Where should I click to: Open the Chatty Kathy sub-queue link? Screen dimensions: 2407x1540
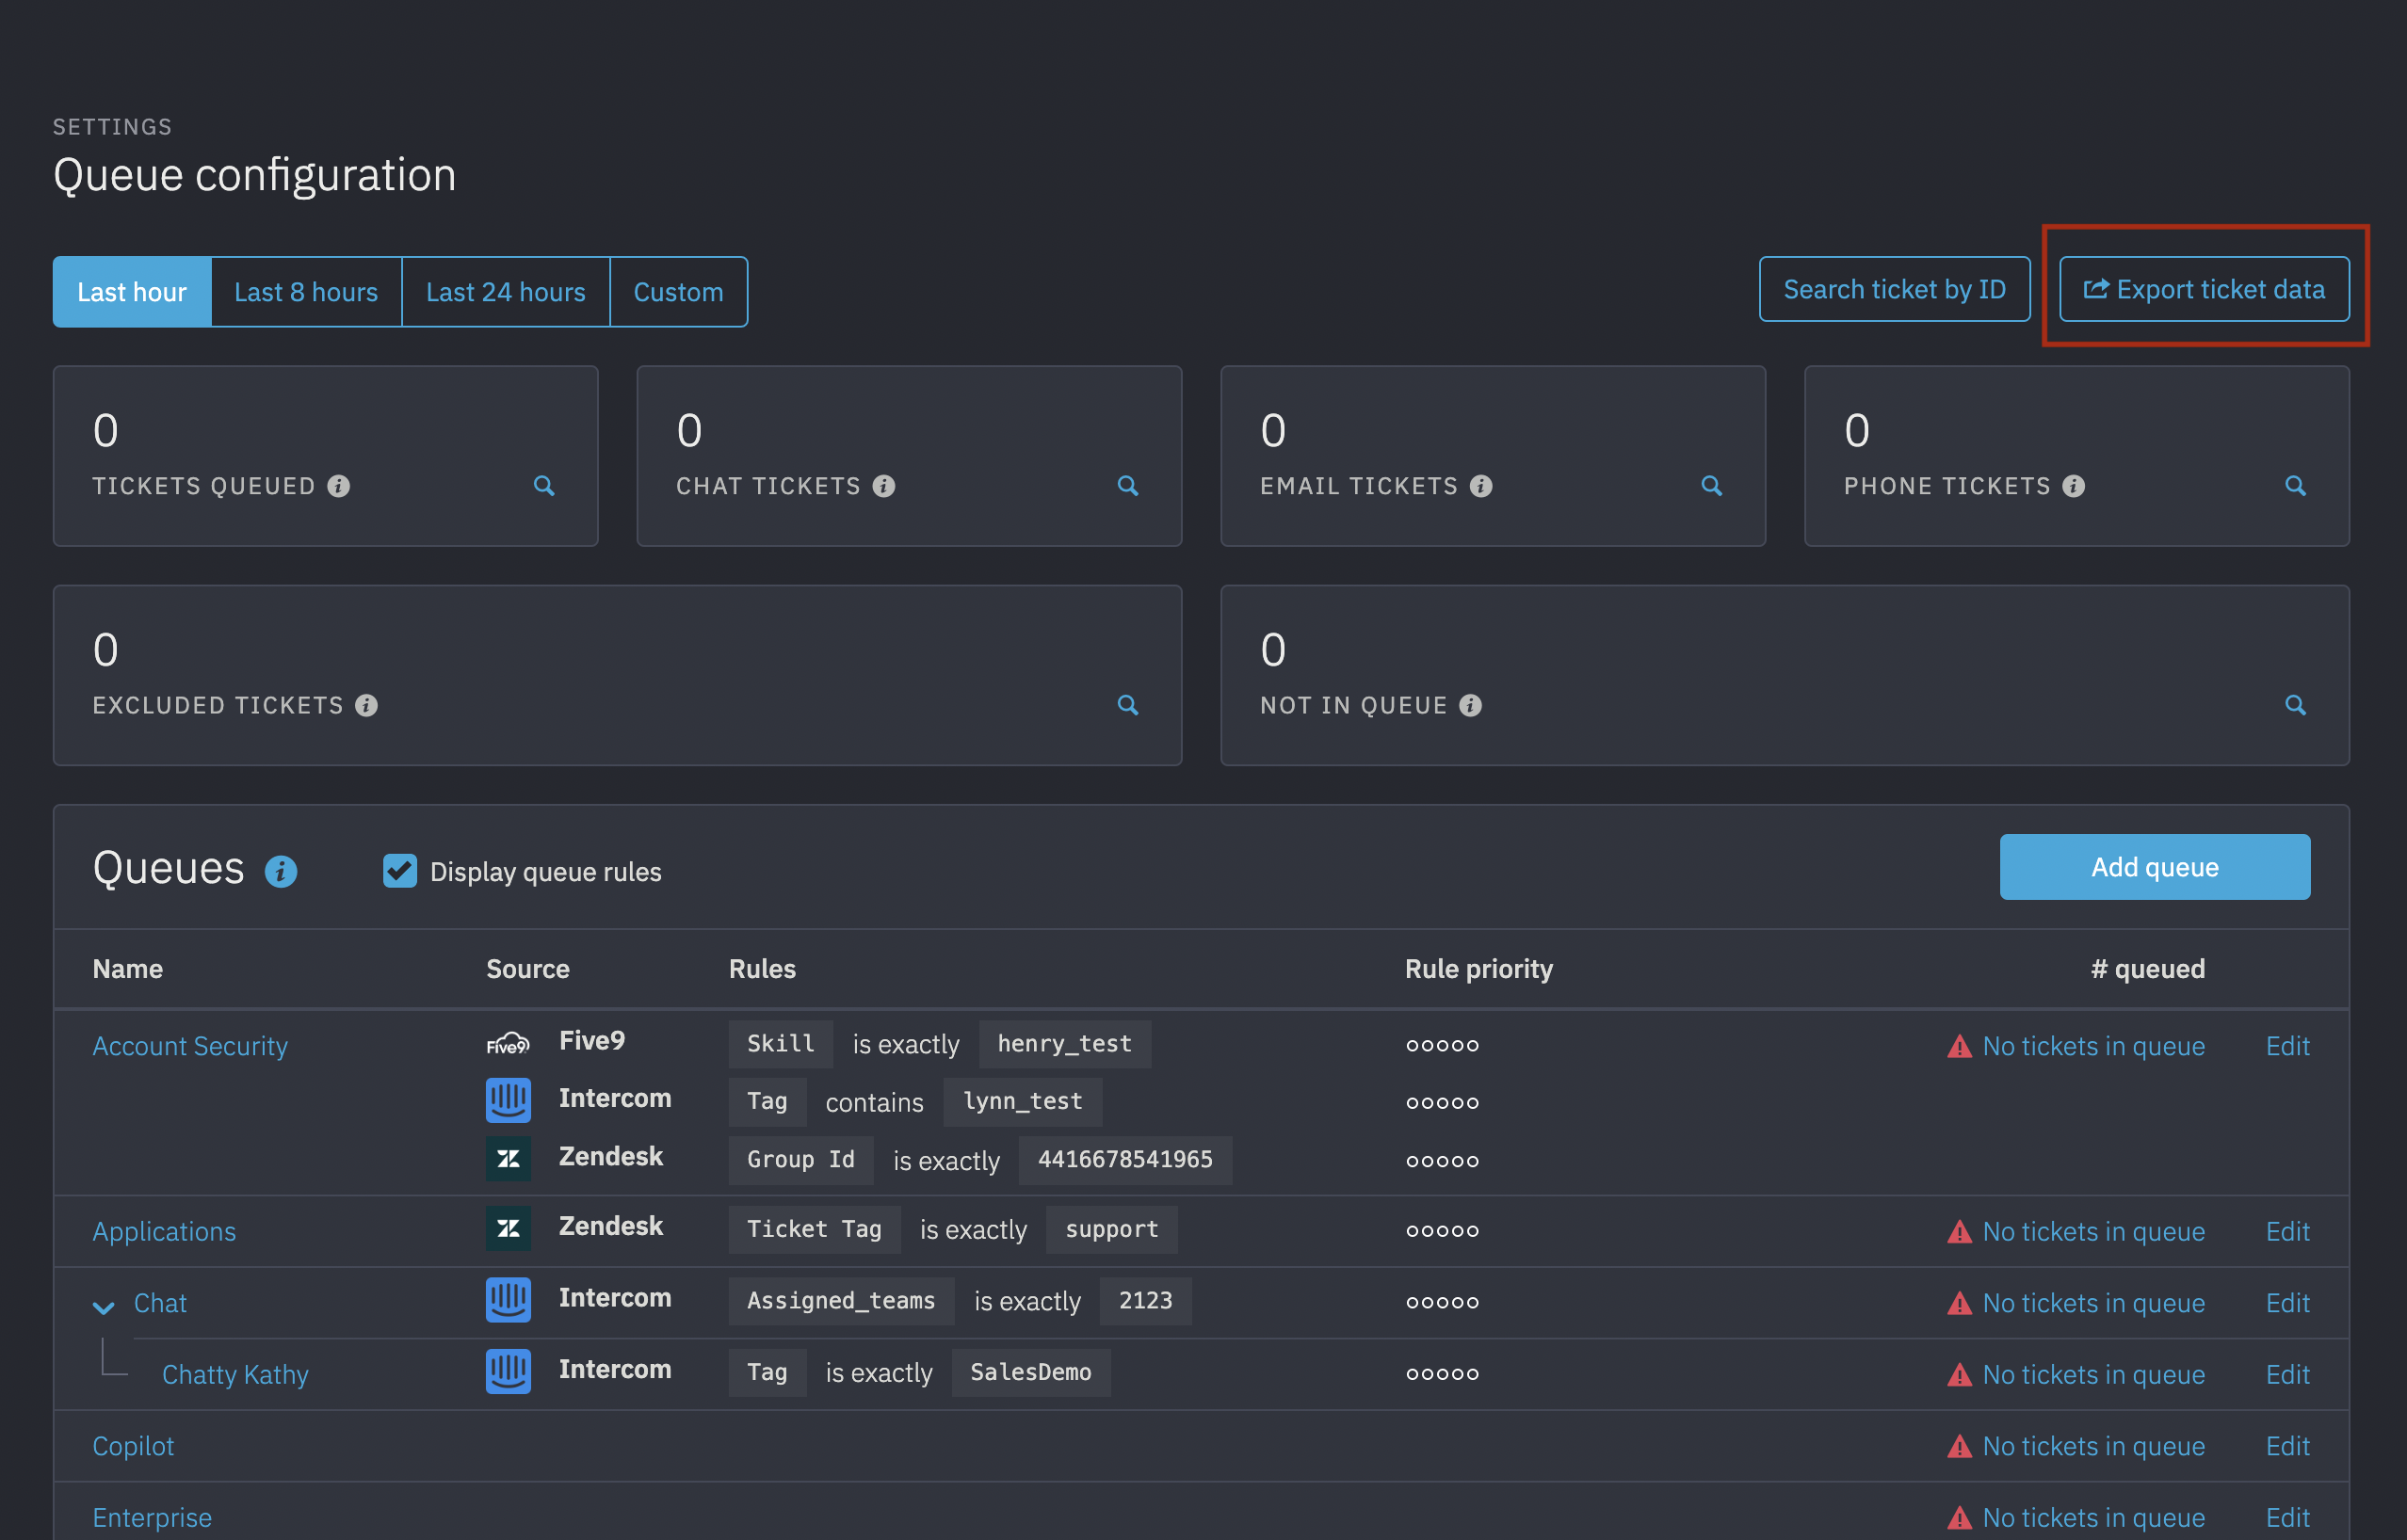tap(235, 1375)
